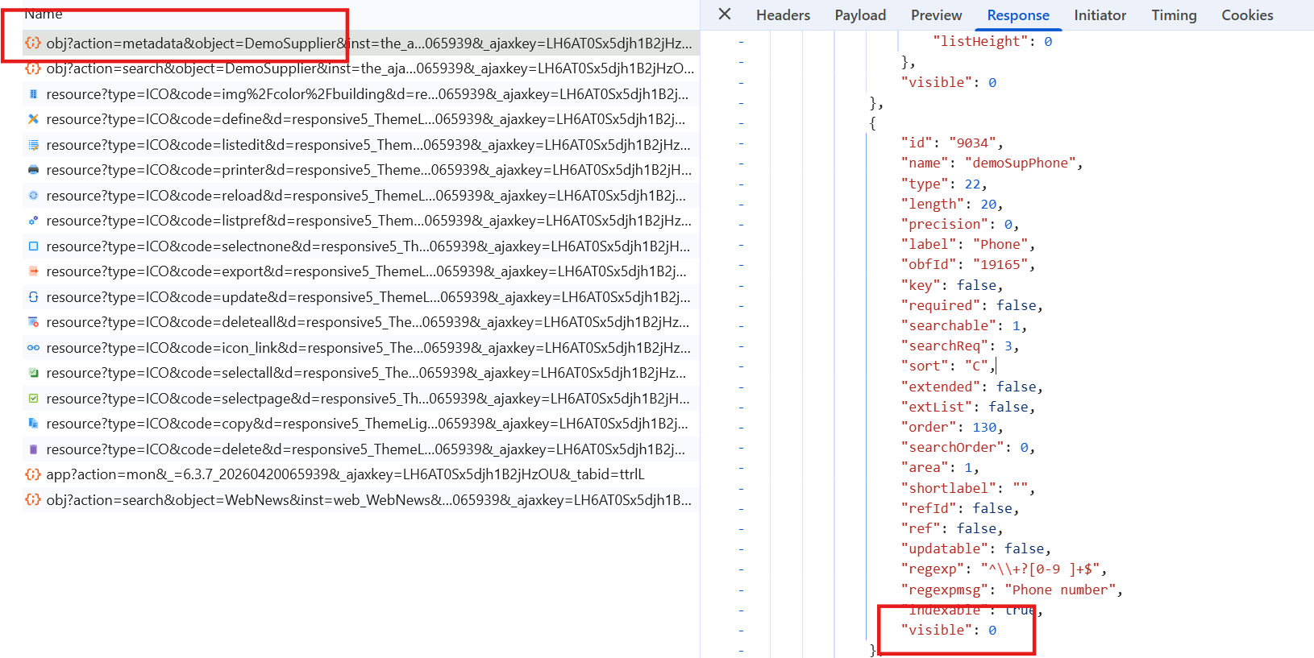
Task: Open the Payload tab
Action: click(860, 15)
